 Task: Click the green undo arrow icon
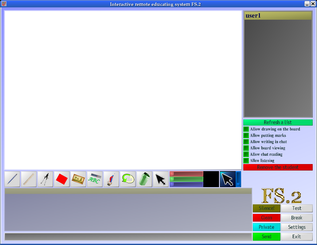click(x=128, y=179)
